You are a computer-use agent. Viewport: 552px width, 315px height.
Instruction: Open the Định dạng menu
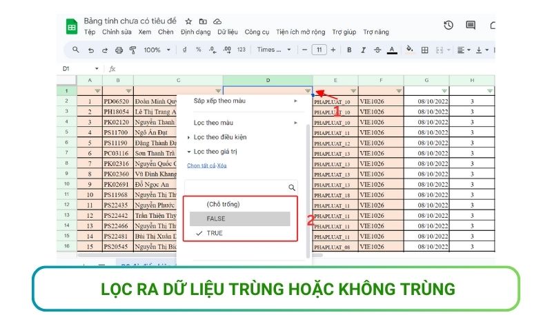[x=196, y=32]
